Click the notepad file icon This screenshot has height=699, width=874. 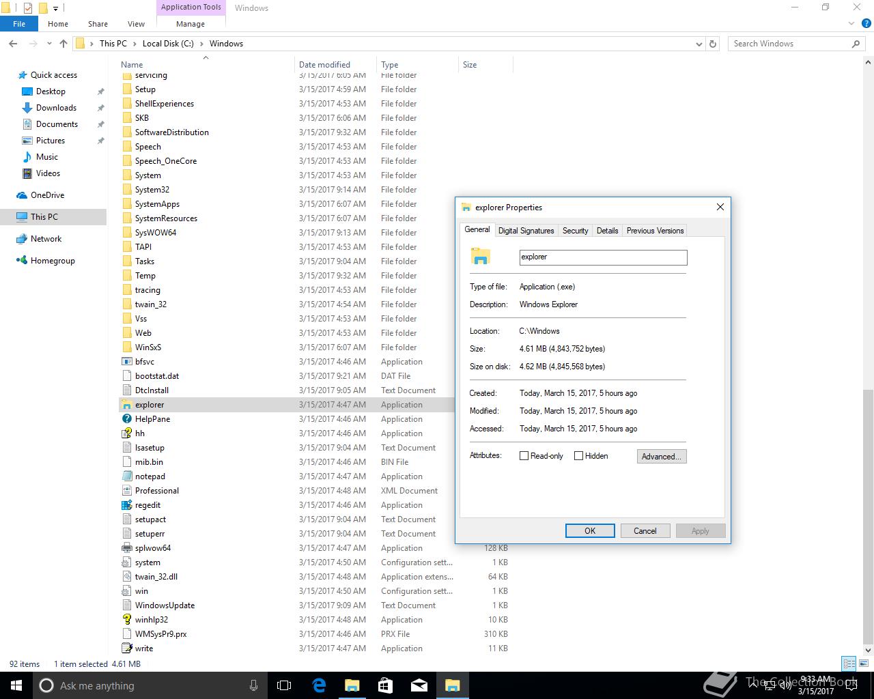click(126, 476)
